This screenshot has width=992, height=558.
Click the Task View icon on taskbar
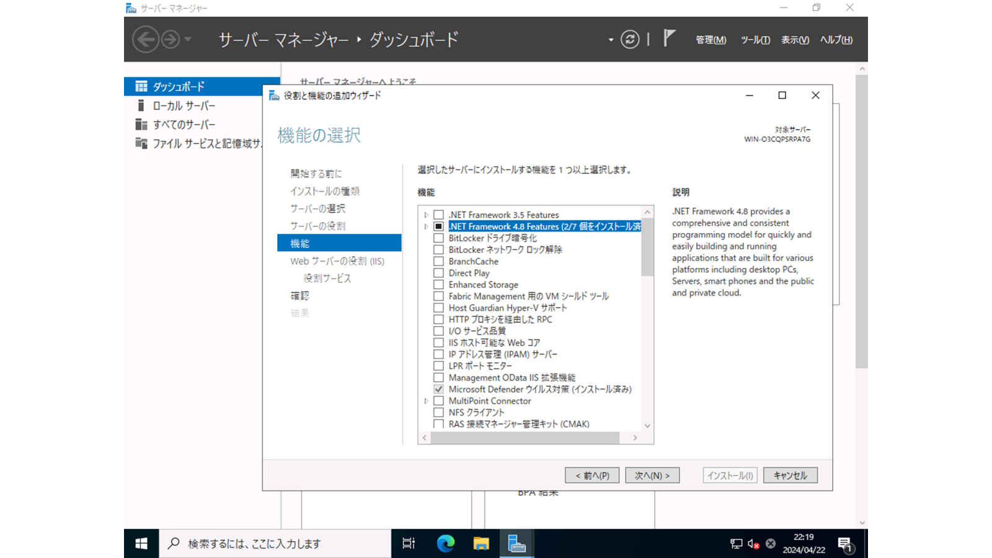409,544
